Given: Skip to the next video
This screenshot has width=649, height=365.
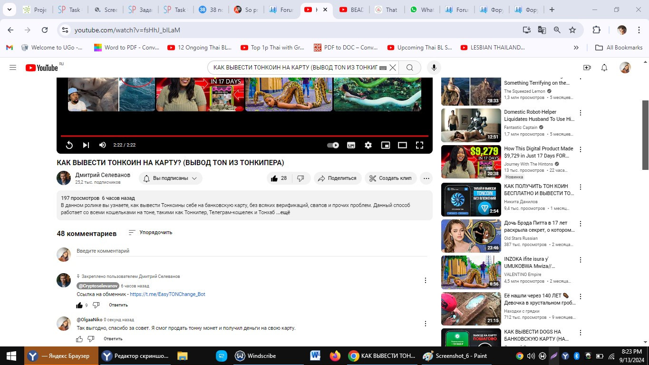Looking at the screenshot, I should pos(86,145).
